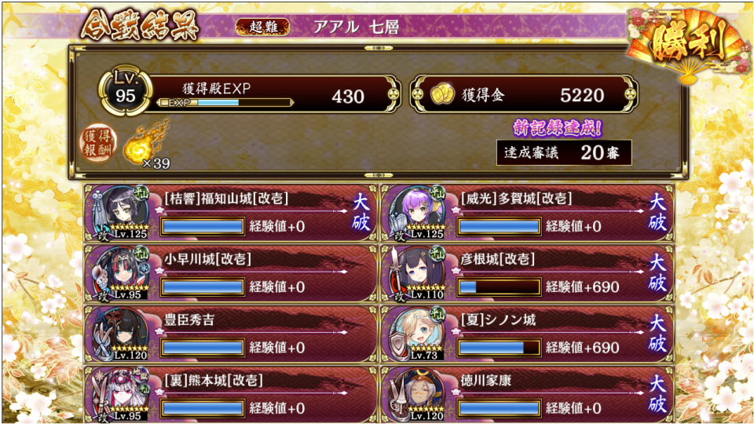Screen dimensions: 754x424
Task: Click the 獲得報酬 red seal stamp
Action: pos(97,143)
